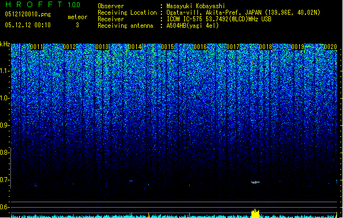Click the 0019 time marker
This screenshot has width=343, height=218.
[x=298, y=47]
